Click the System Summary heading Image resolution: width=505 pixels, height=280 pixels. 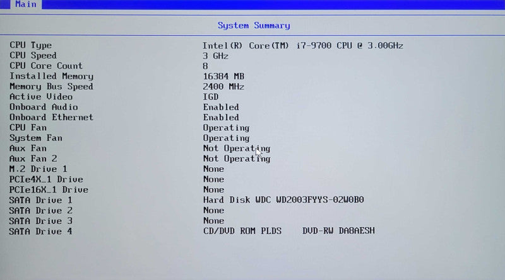tap(254, 25)
